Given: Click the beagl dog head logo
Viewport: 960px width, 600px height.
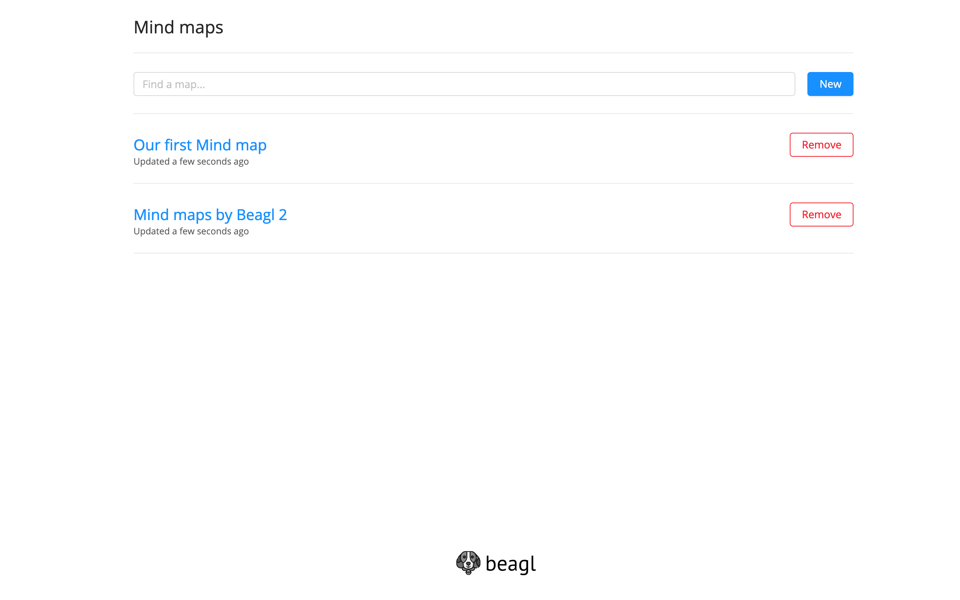Looking at the screenshot, I should (468, 563).
